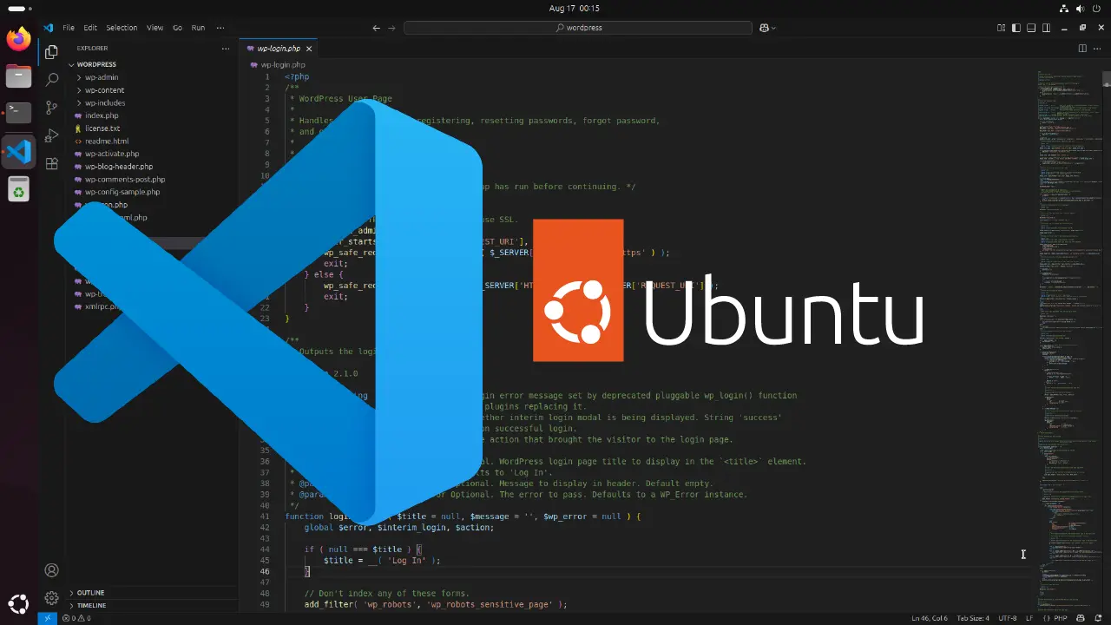Screen dimensions: 1111x625
Task: Open the Accounts menu icon
Action: click(x=51, y=570)
